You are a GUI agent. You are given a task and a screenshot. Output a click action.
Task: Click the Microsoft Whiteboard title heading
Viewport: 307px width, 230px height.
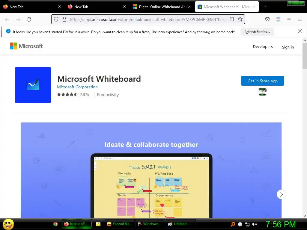click(x=99, y=79)
